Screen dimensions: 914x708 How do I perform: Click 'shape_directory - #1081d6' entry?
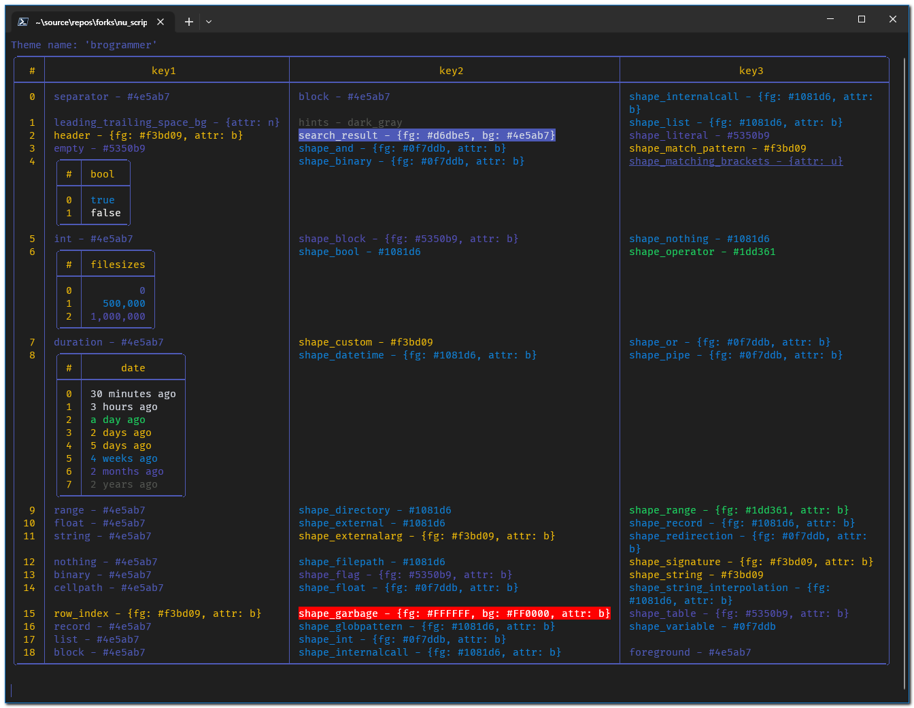(x=375, y=510)
